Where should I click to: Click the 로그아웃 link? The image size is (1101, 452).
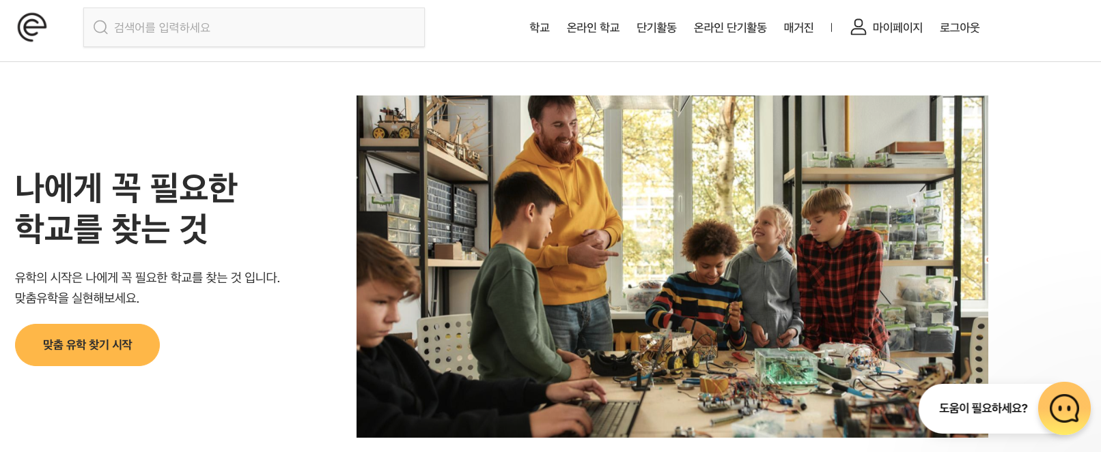(960, 27)
